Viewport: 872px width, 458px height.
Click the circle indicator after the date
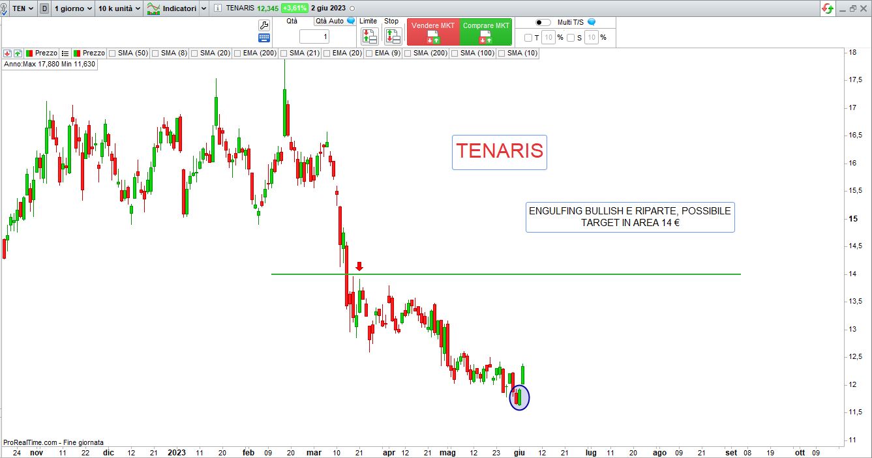(x=353, y=8)
